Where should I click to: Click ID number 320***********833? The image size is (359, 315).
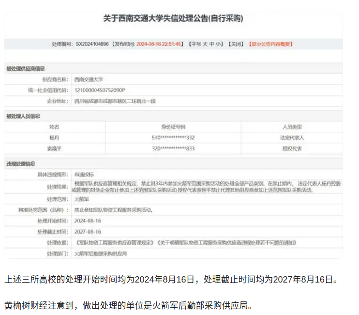173,149
